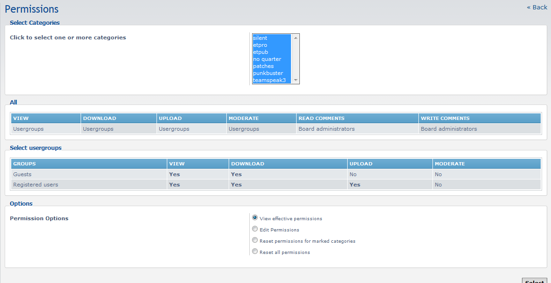The height and width of the screenshot is (283, 551).
Task: Click "Board administrators" under READ COMMENTS
Action: (x=324, y=128)
